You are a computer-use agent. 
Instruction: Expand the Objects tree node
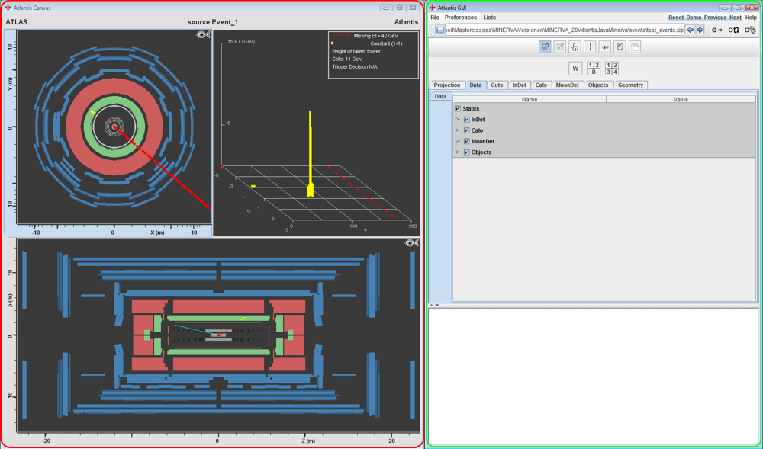pyautogui.click(x=458, y=152)
